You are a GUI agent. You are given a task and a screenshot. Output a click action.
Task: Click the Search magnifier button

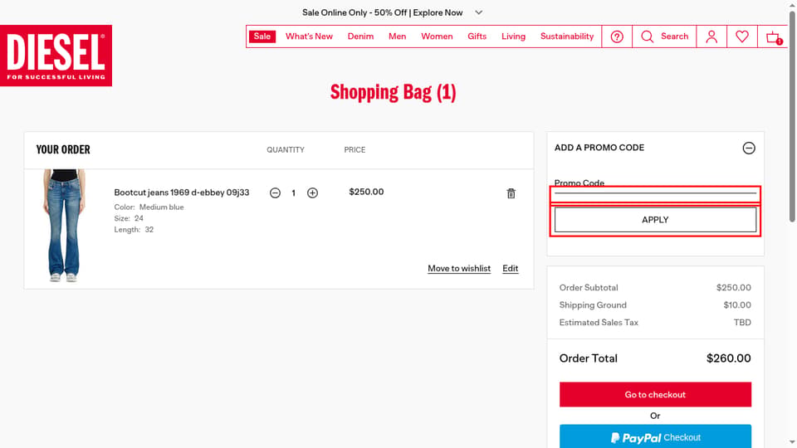pos(664,37)
